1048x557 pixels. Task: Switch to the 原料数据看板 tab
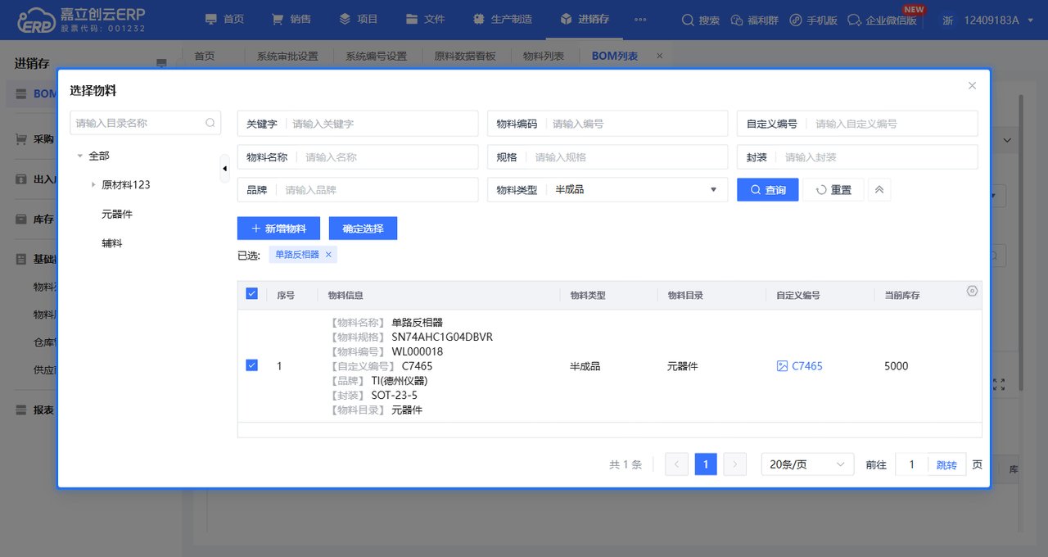(x=465, y=56)
